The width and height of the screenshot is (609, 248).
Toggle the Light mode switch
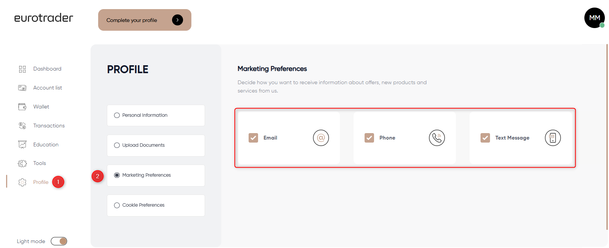point(59,241)
